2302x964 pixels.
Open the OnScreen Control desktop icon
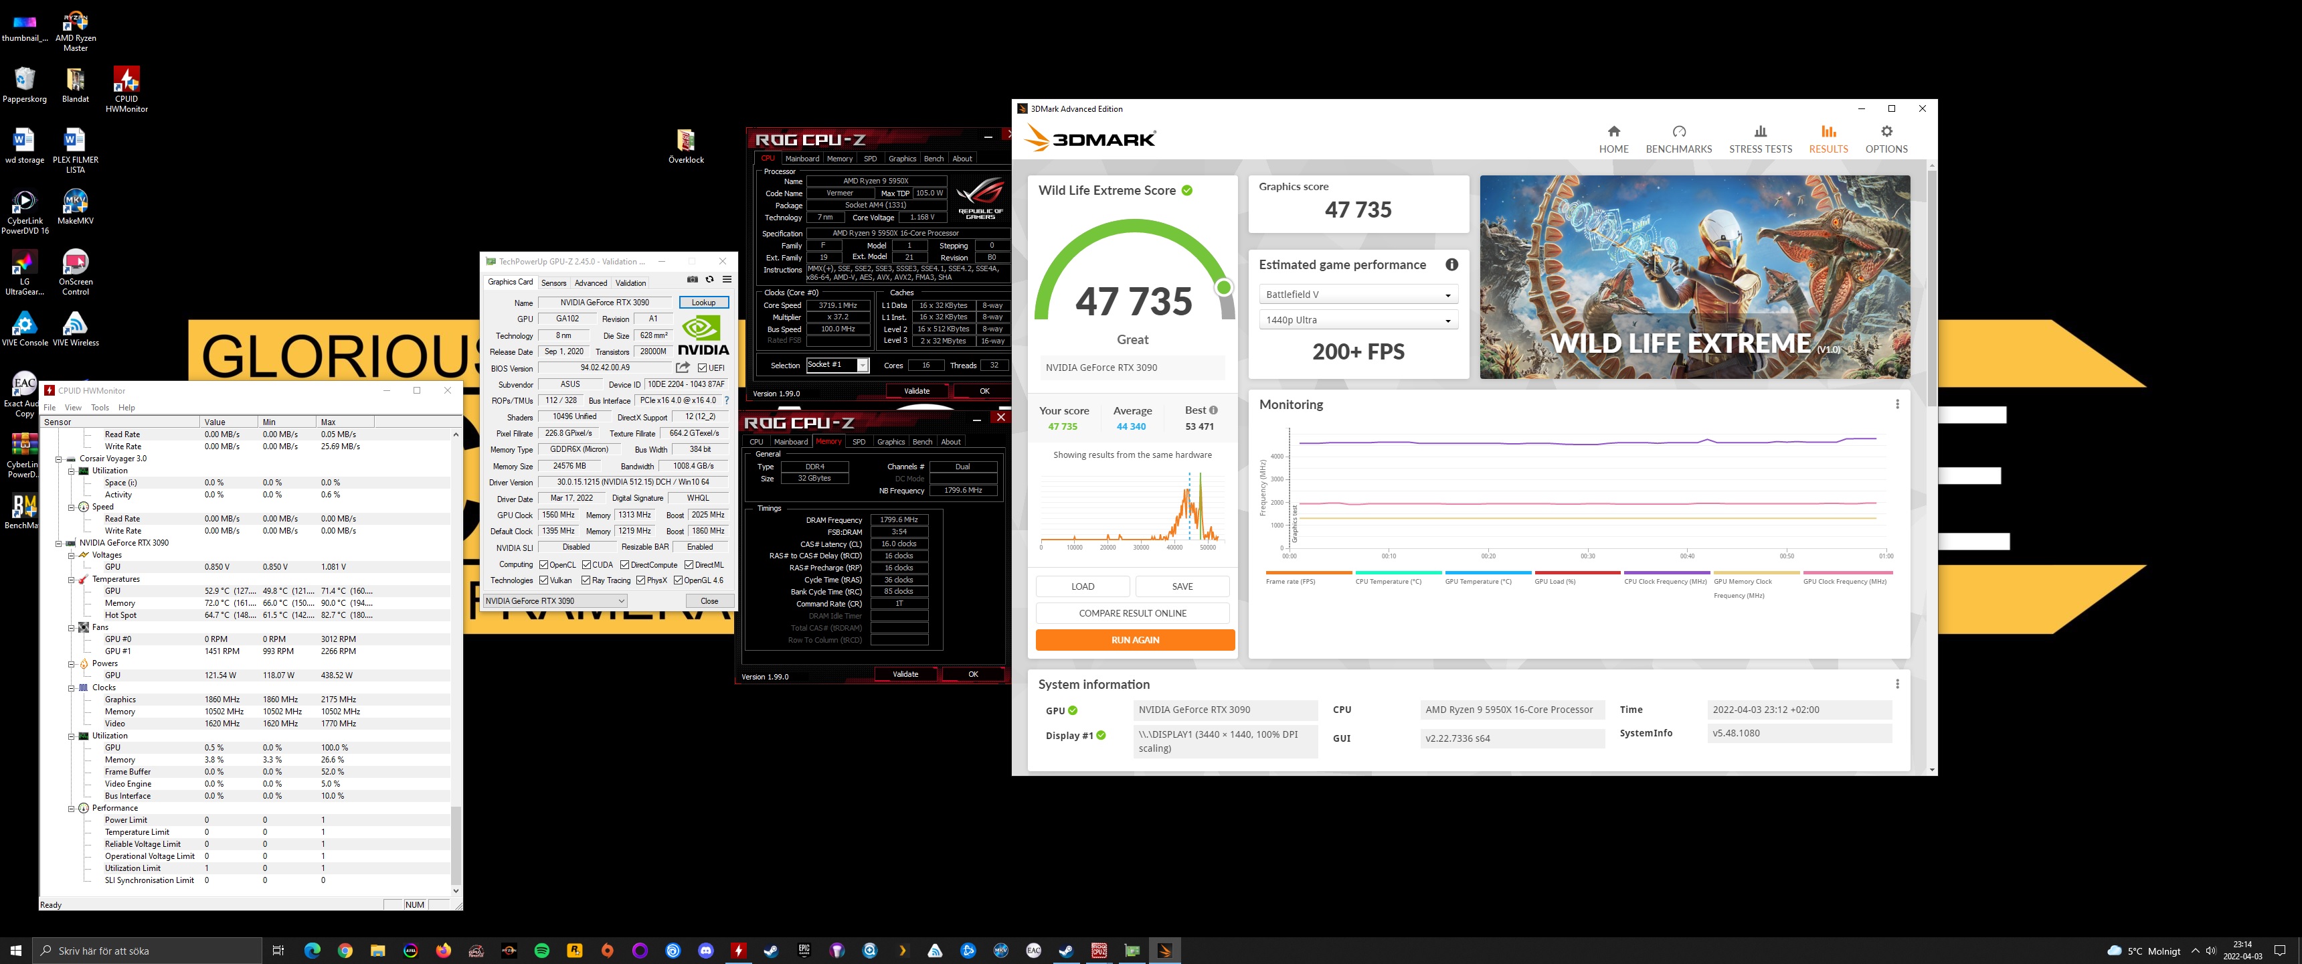(x=75, y=272)
